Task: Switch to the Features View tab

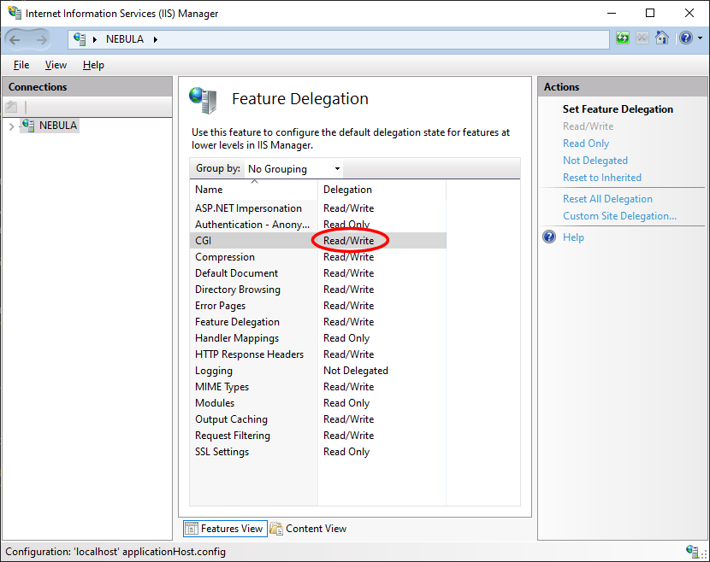Action: coord(225,529)
